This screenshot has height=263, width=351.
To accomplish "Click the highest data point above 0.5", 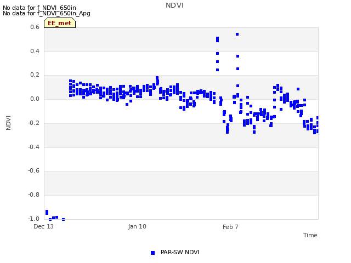I will point(237,34).
